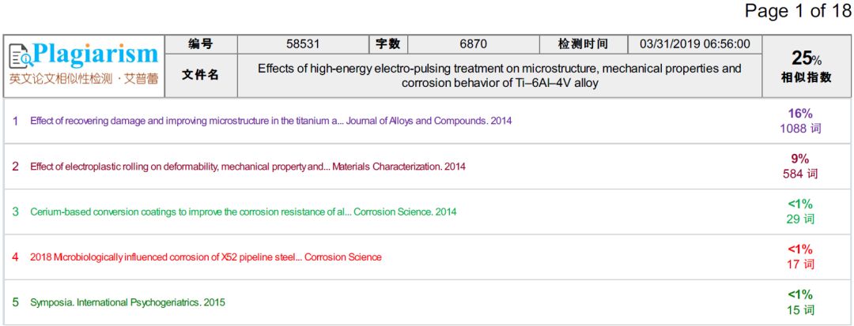
Task: Click the Plagiarism logo magnifier icon
Action: pos(21,57)
